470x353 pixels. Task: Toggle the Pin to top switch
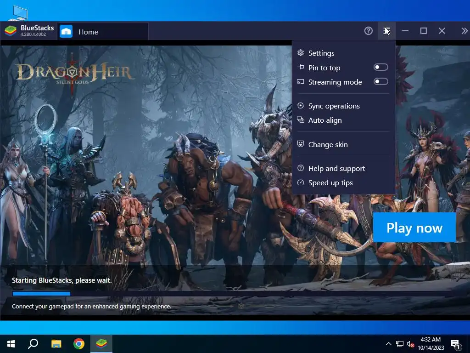click(x=380, y=67)
